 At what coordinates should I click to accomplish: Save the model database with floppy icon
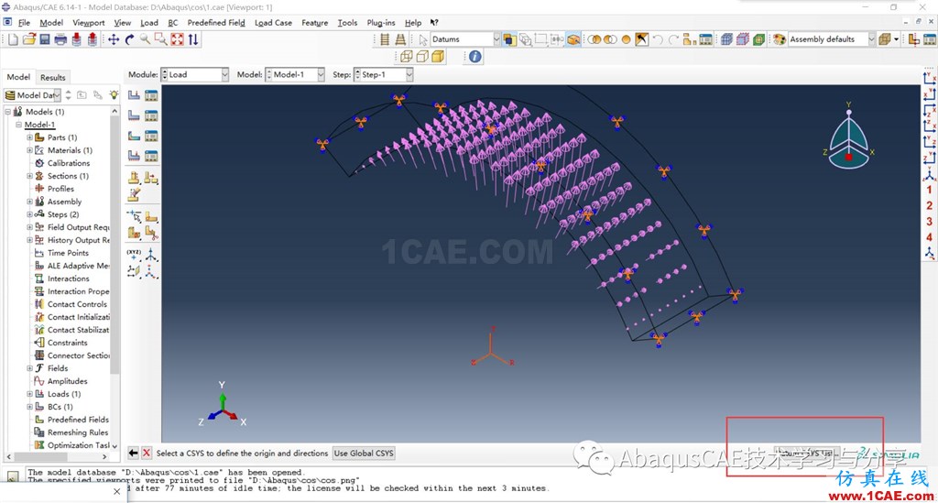click(45, 39)
